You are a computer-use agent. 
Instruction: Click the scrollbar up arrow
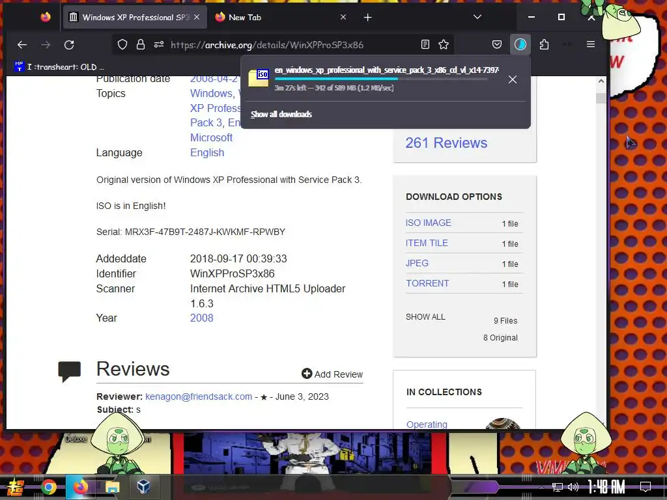pos(601,81)
